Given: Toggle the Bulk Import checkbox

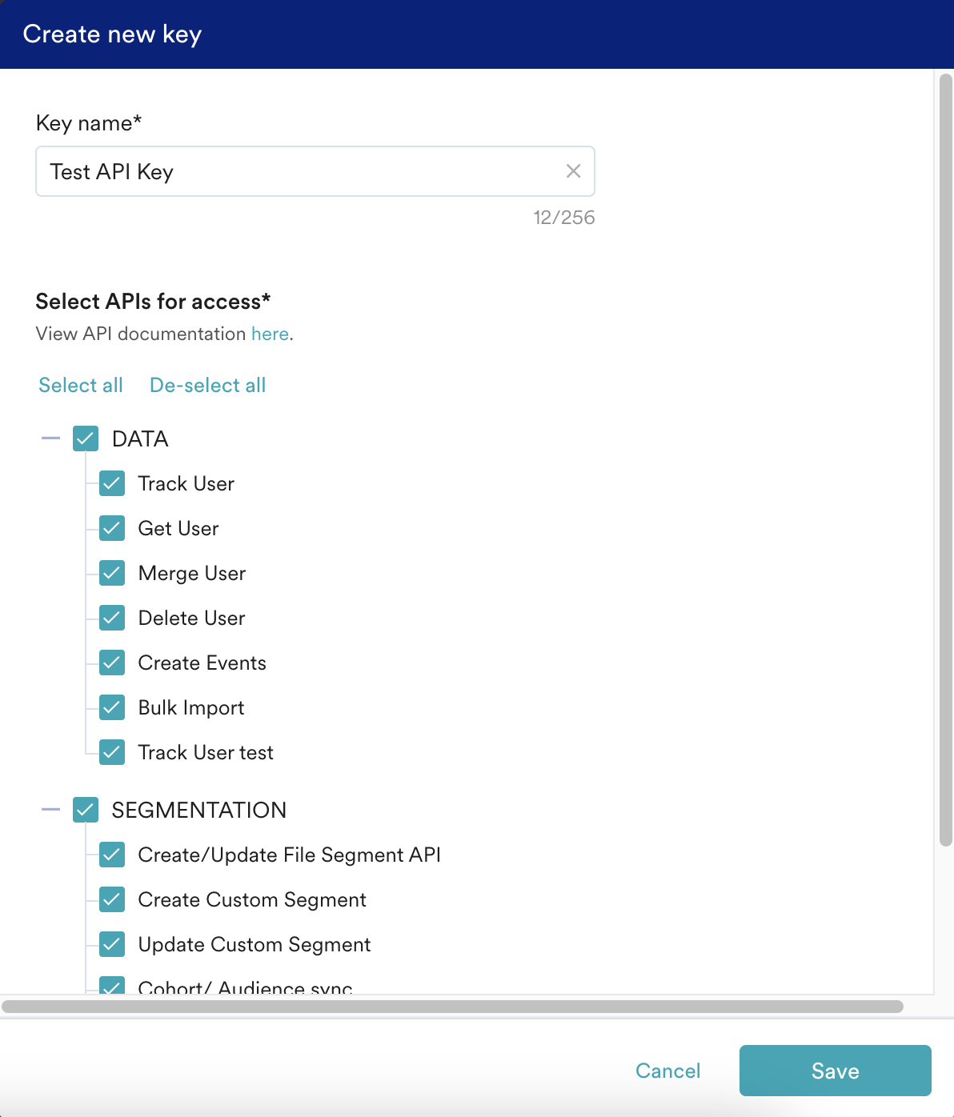Looking at the screenshot, I should [112, 707].
